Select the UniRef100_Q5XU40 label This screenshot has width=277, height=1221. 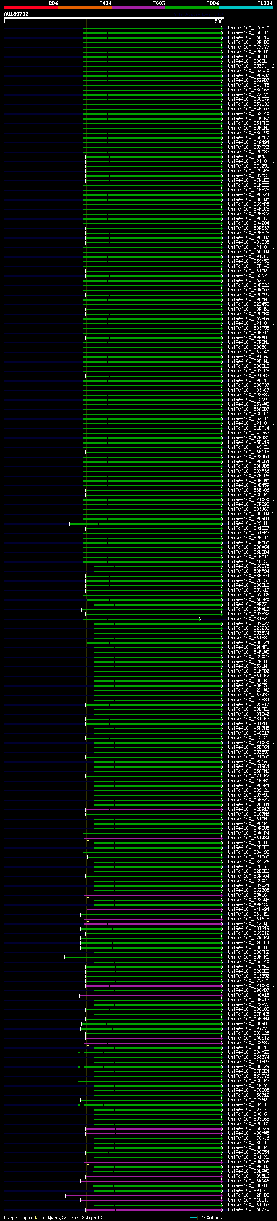(x=248, y=114)
